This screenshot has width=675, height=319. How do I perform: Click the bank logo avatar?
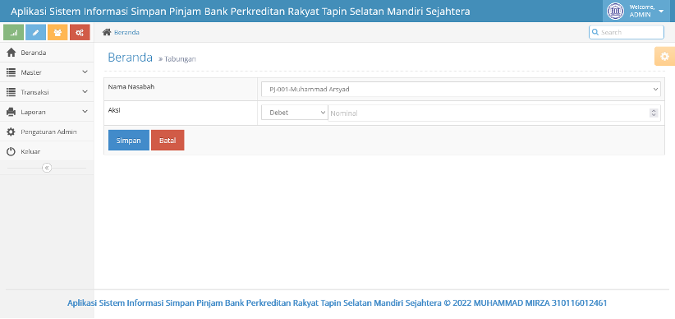coord(615,11)
